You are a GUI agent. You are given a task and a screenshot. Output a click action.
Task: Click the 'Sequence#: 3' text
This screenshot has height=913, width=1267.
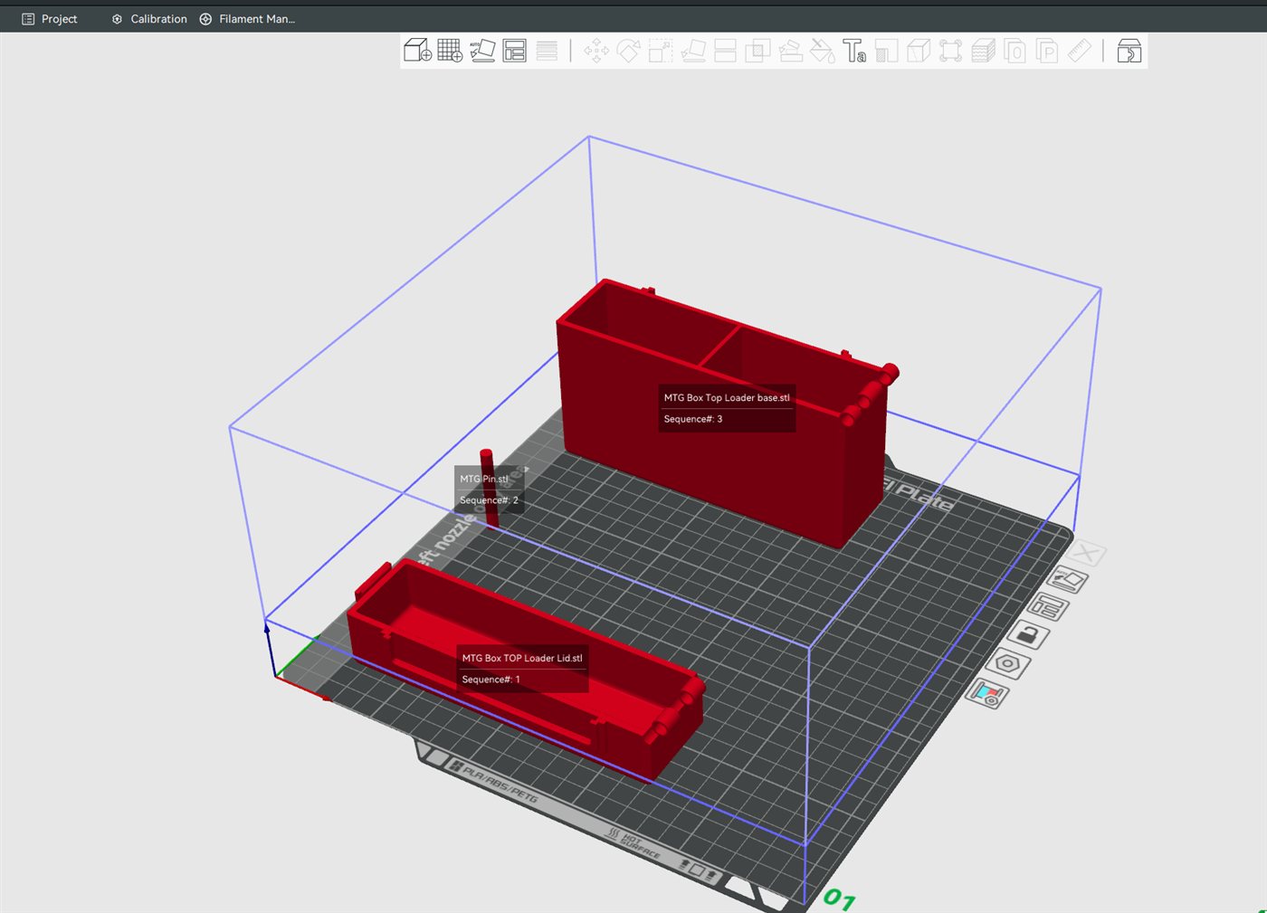tap(693, 419)
